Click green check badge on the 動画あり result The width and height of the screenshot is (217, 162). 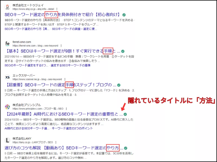click(x=126, y=148)
